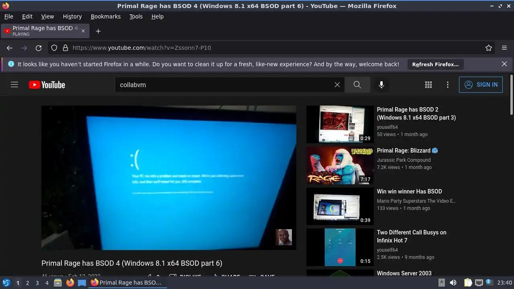This screenshot has width=514, height=289.
Task: Open the YouTube guide hamburger menu
Action: click(14, 85)
